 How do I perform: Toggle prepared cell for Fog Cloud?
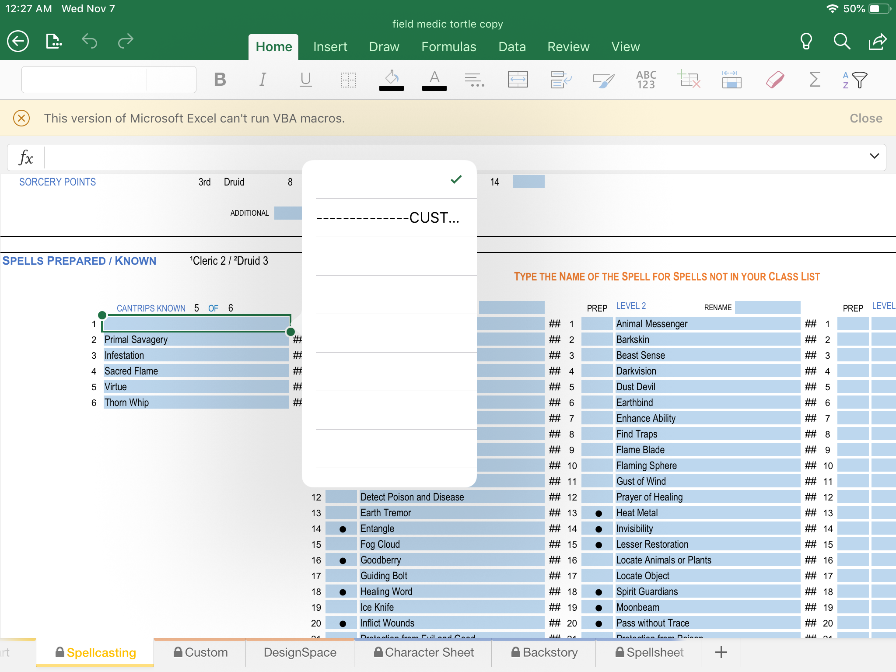tap(342, 545)
